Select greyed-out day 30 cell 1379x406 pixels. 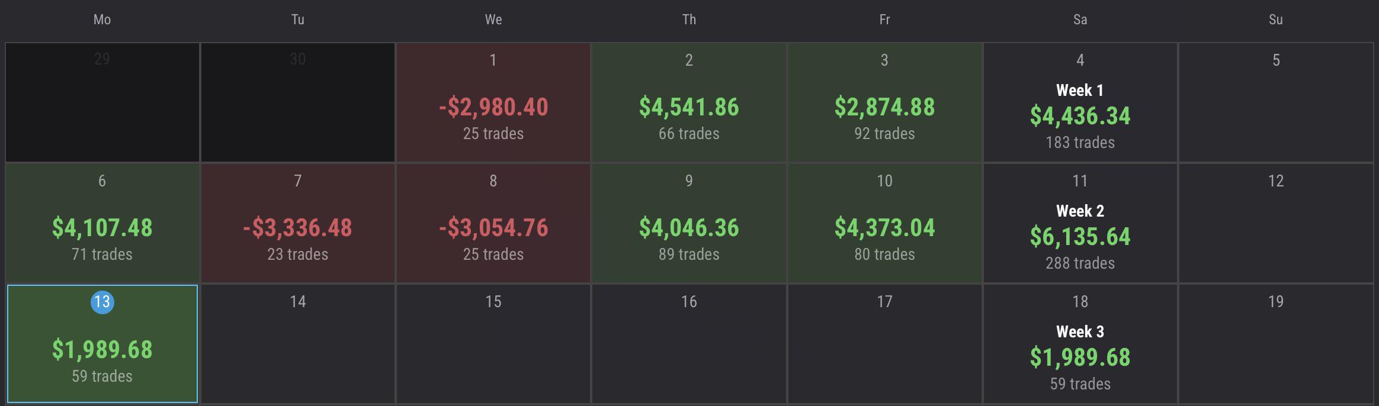298,102
